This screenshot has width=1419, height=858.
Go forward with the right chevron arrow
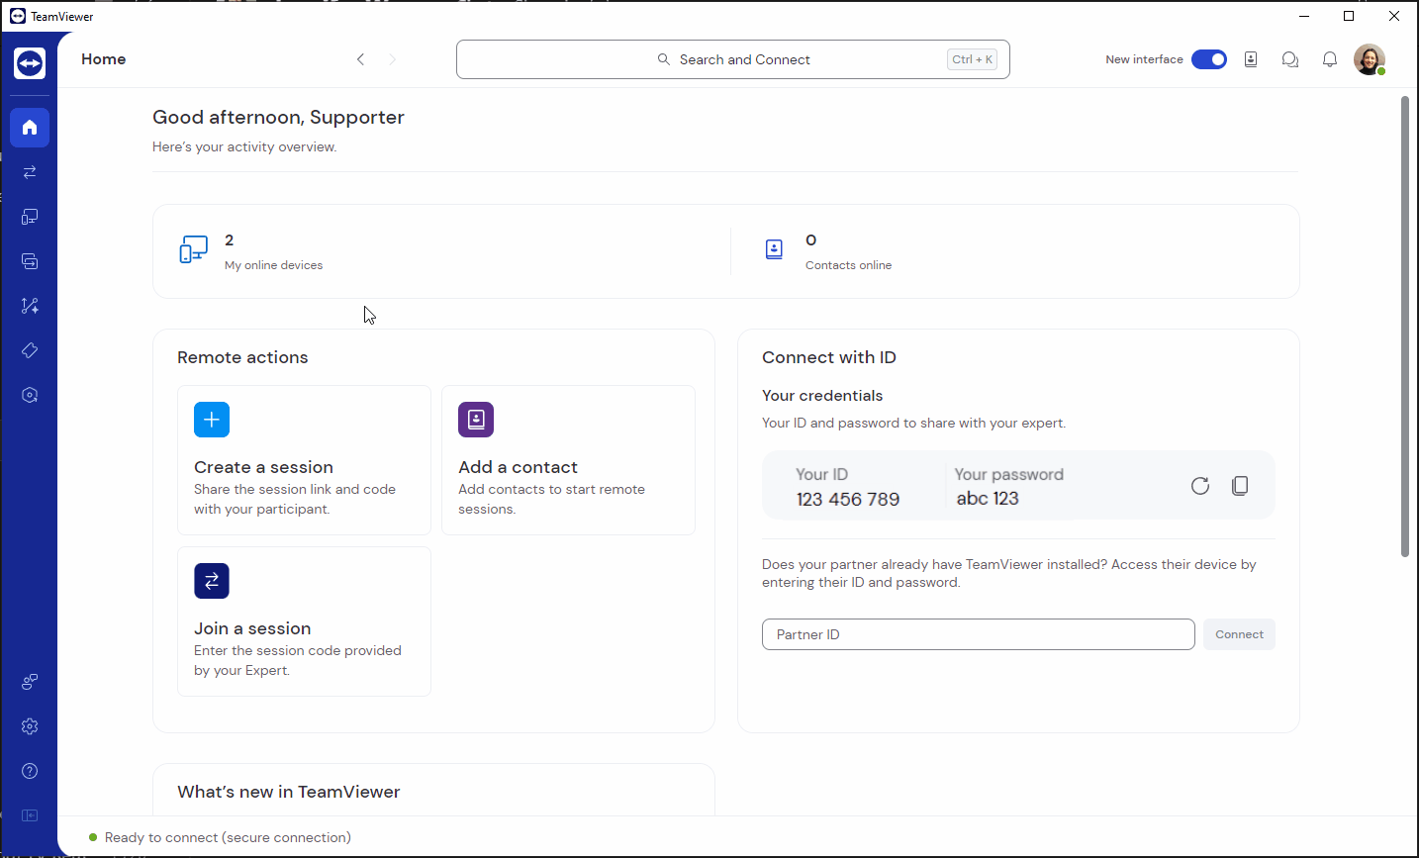coord(393,59)
